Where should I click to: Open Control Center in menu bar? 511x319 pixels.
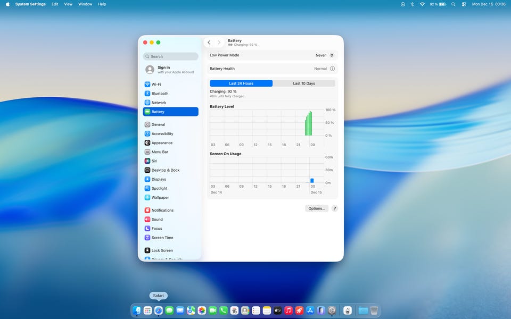464,4
